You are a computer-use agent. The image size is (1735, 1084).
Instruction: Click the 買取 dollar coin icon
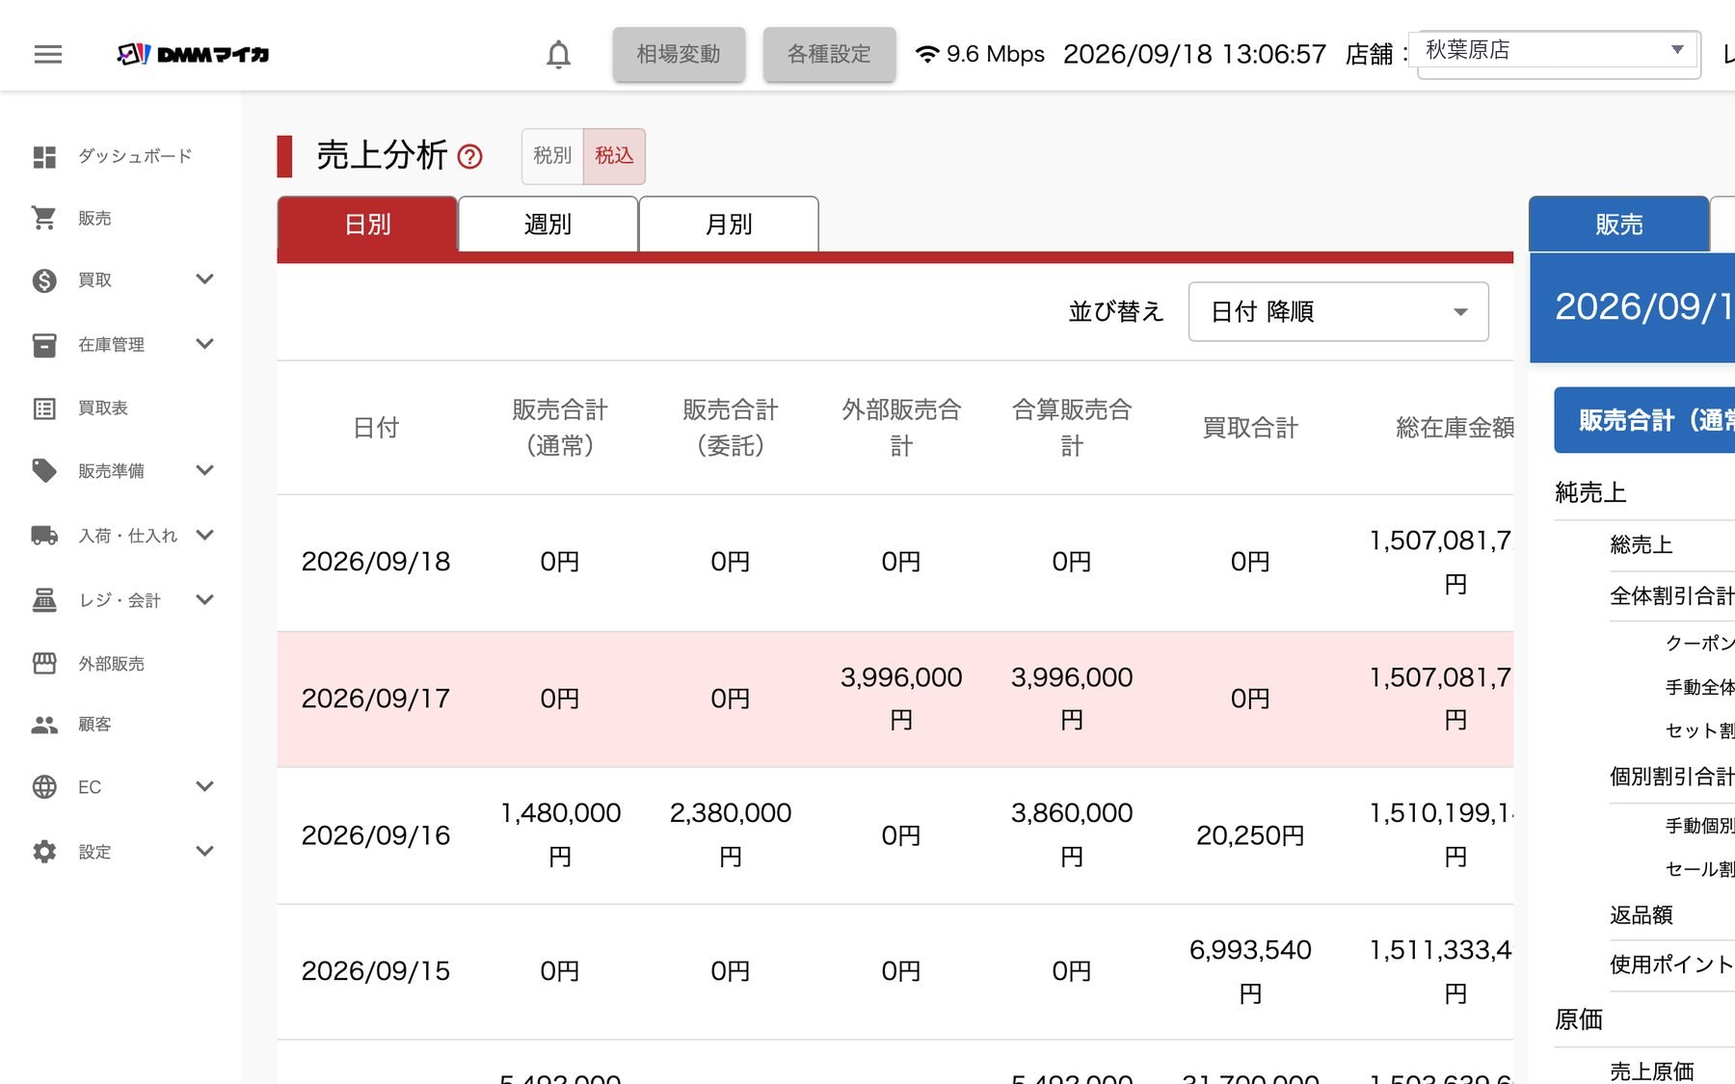pyautogui.click(x=44, y=279)
